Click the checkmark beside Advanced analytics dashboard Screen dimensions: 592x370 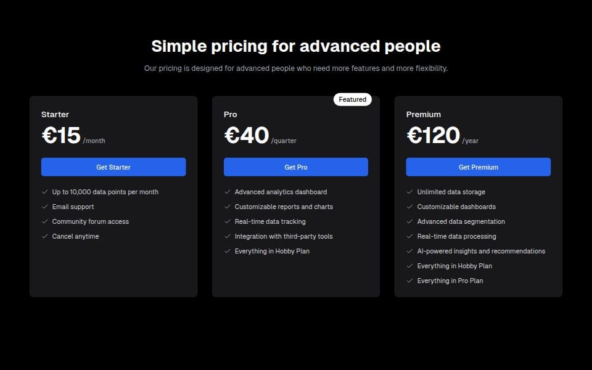226,192
